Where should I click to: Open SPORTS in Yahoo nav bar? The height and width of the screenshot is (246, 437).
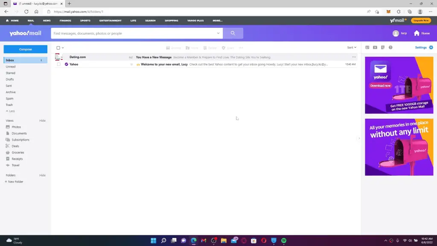click(x=85, y=20)
